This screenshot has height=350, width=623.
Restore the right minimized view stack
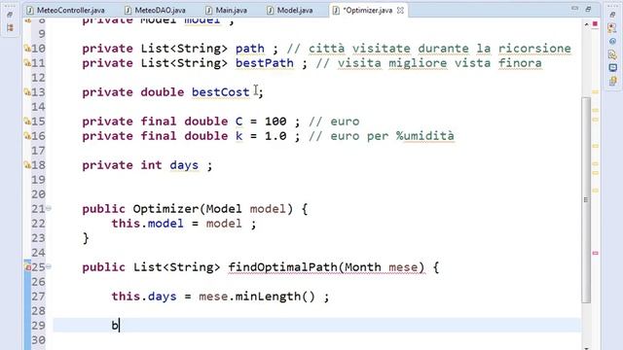pos(612,15)
